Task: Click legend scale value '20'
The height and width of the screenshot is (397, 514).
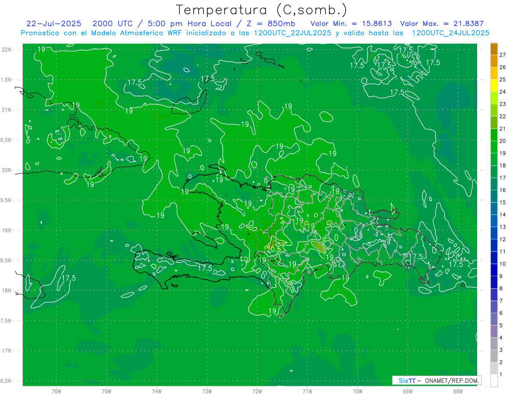Action: [502, 141]
